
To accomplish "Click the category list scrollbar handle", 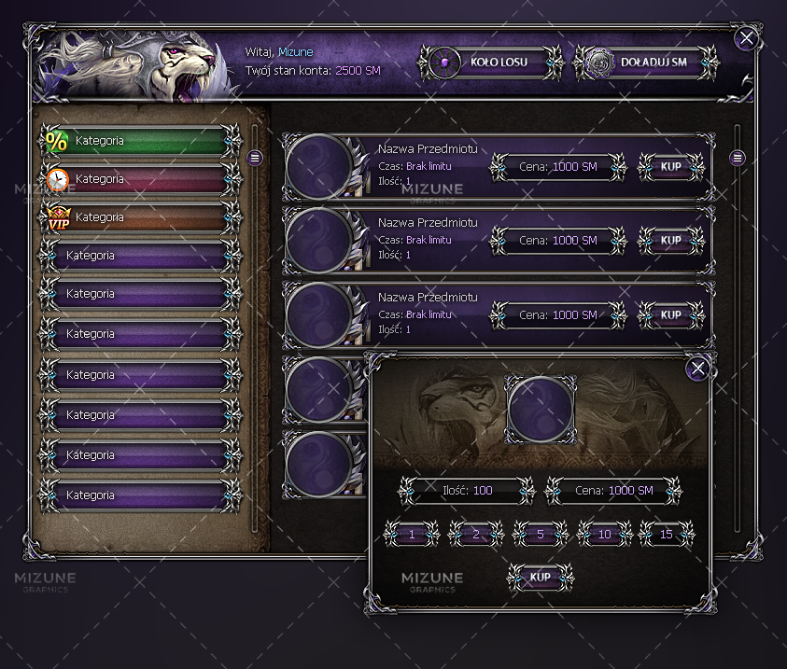I will coord(255,158).
